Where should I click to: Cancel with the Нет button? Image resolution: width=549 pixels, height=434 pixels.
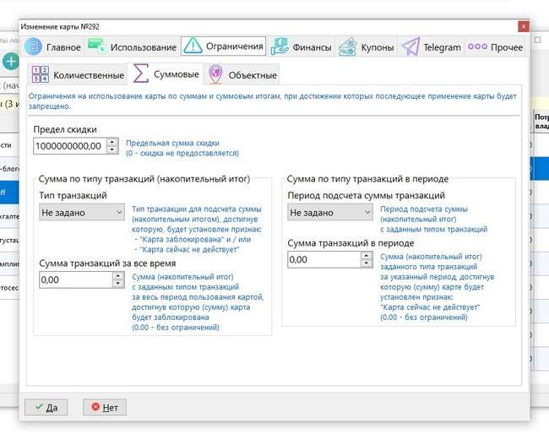(104, 407)
